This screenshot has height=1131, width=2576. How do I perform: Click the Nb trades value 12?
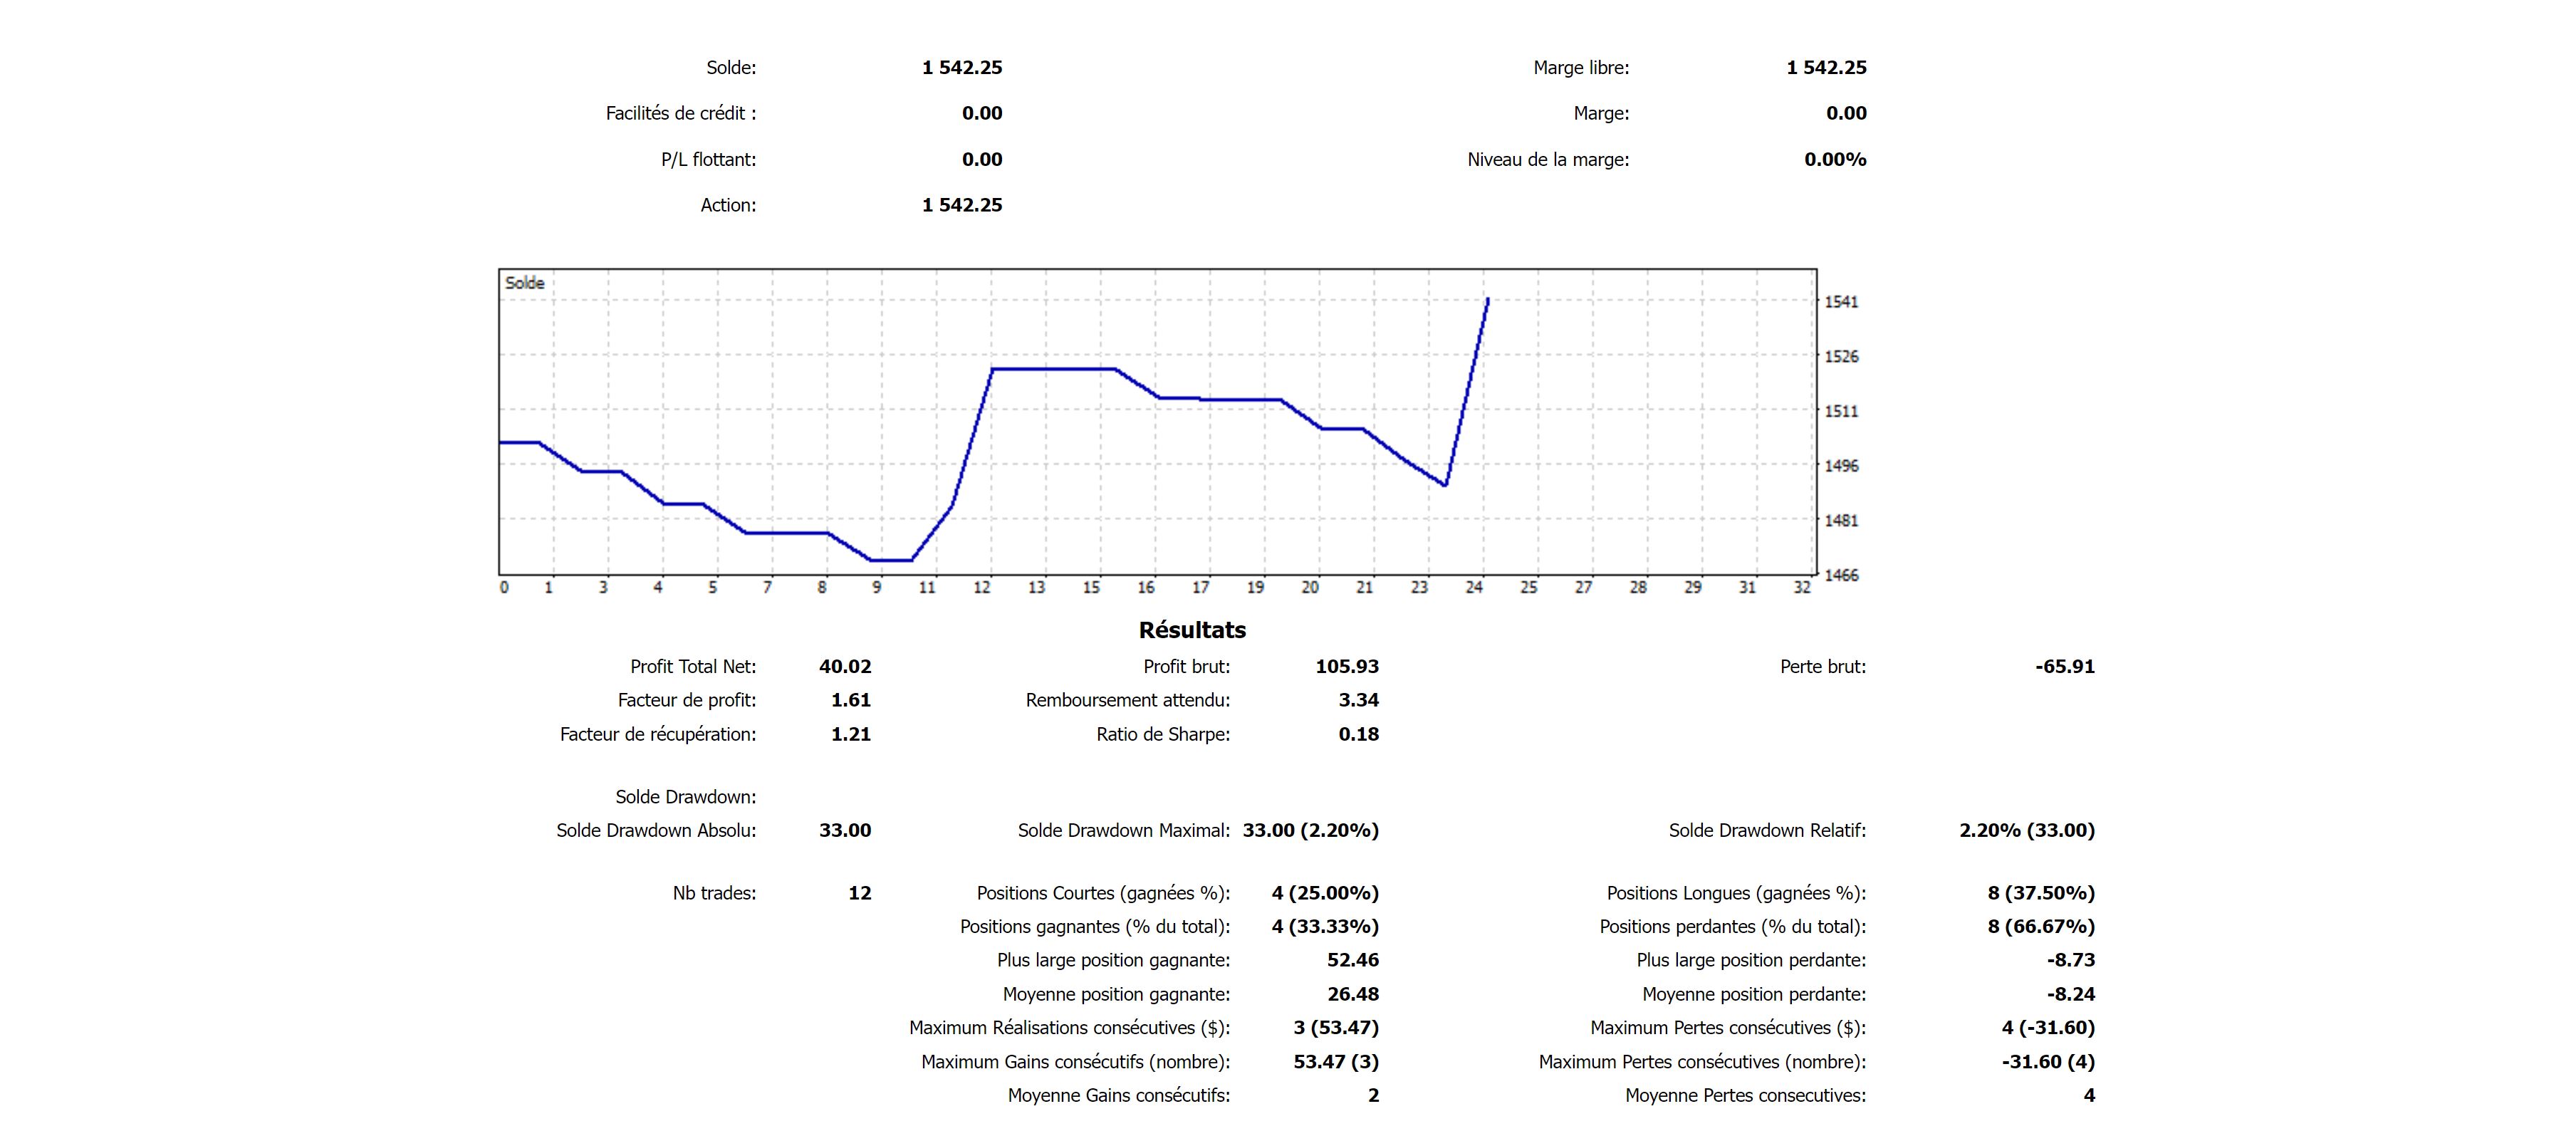[859, 893]
